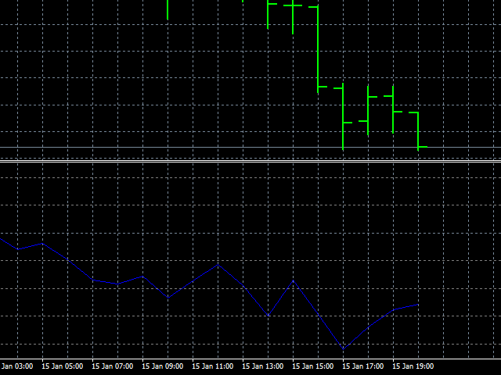Image resolution: width=501 pixels, height=375 pixels.
Task: Select the last green price bar at 19:00
Action: coord(418,130)
